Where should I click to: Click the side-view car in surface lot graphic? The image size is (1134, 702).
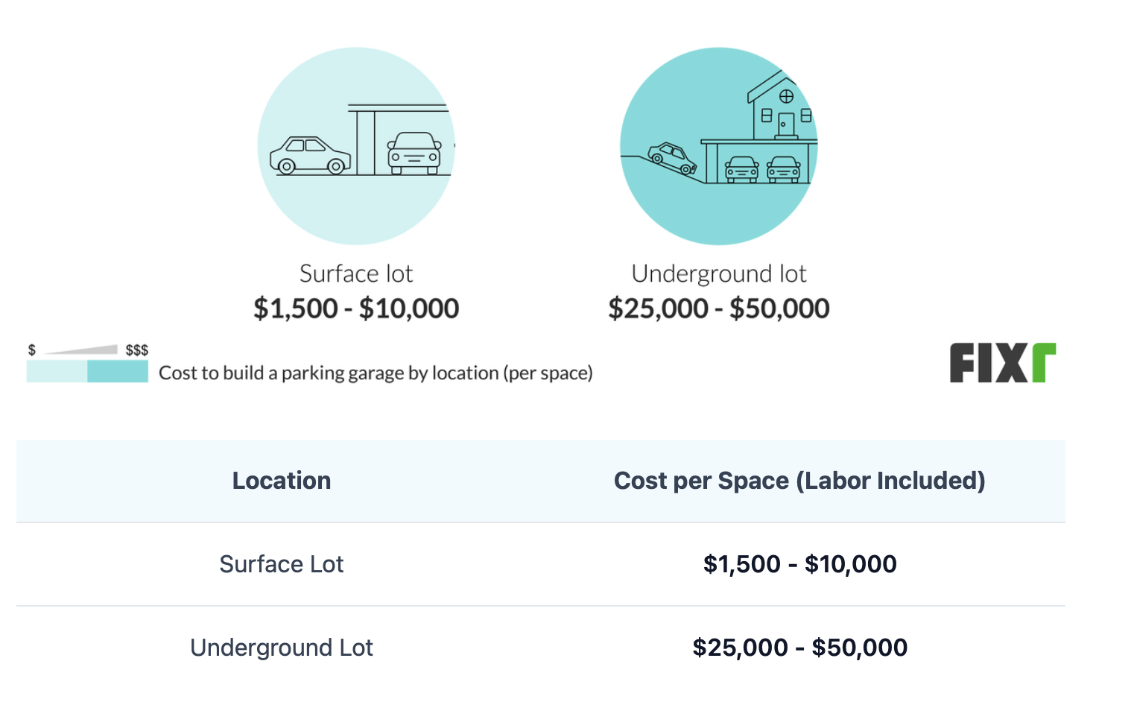310,156
